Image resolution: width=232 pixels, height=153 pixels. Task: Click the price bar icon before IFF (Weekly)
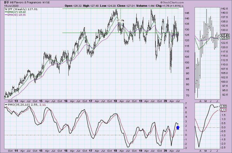pos(6,9)
